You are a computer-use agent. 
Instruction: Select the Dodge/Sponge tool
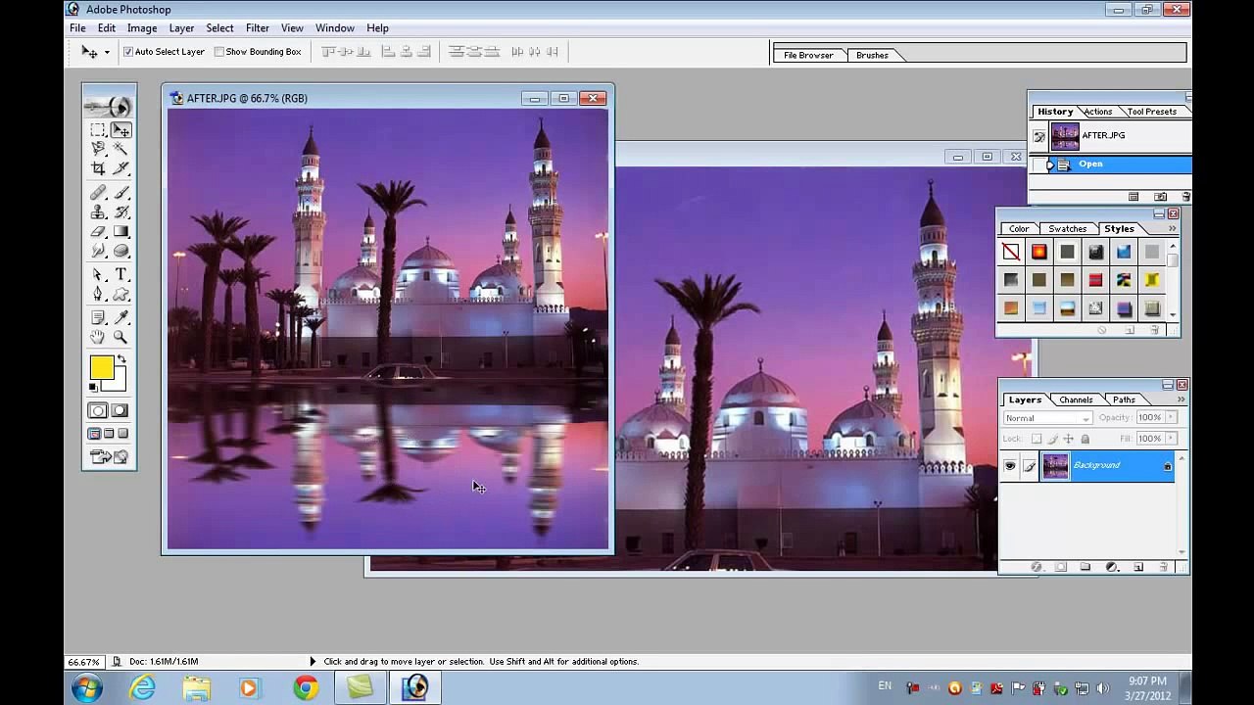[x=121, y=251]
